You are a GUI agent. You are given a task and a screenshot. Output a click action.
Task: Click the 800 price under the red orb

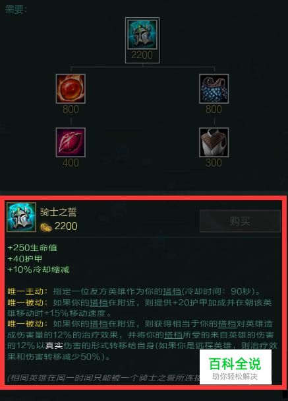click(71, 109)
